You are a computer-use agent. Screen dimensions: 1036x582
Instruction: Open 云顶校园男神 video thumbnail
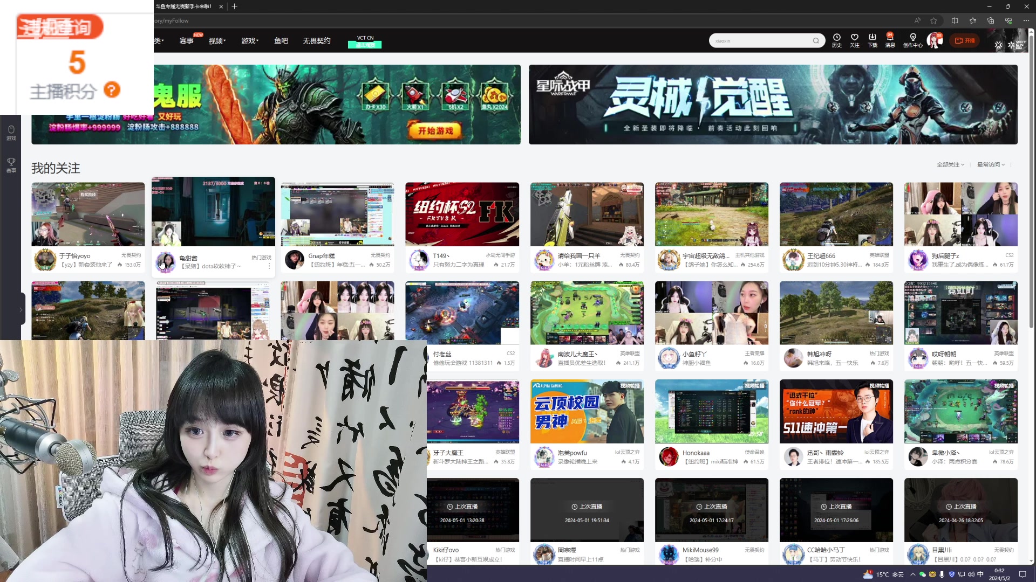pyautogui.click(x=587, y=411)
